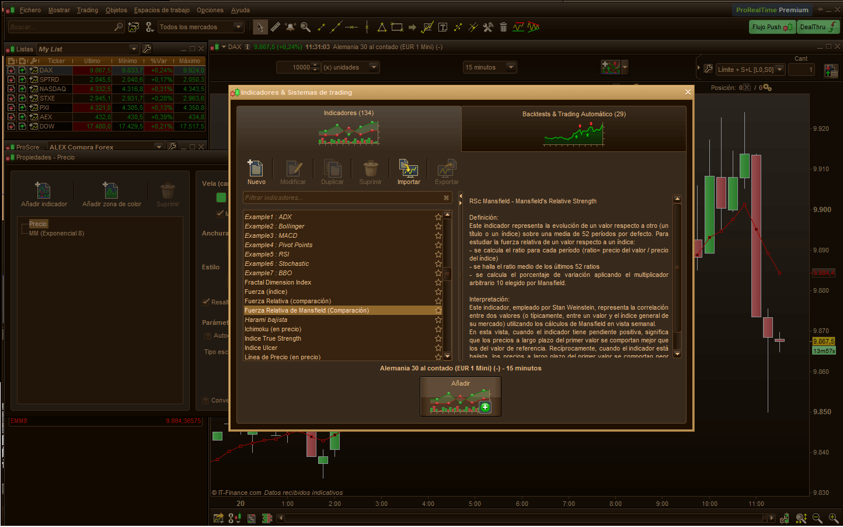
Task: Choose the triangle drawing tool
Action: (x=382, y=27)
